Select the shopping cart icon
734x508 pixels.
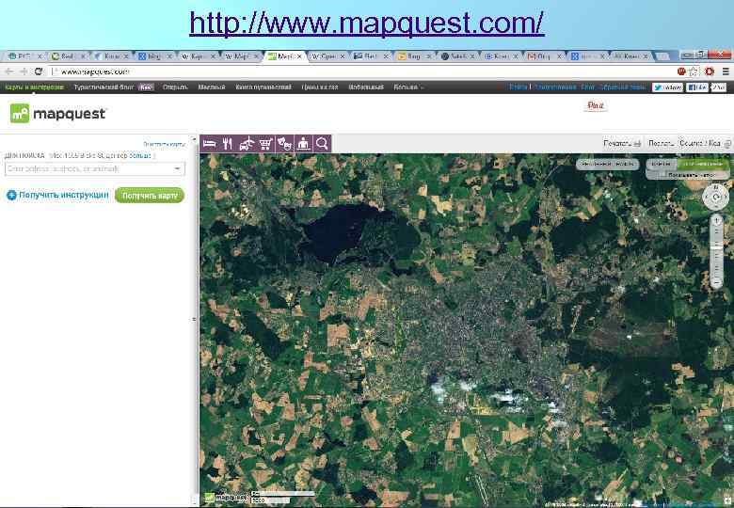pyautogui.click(x=265, y=144)
